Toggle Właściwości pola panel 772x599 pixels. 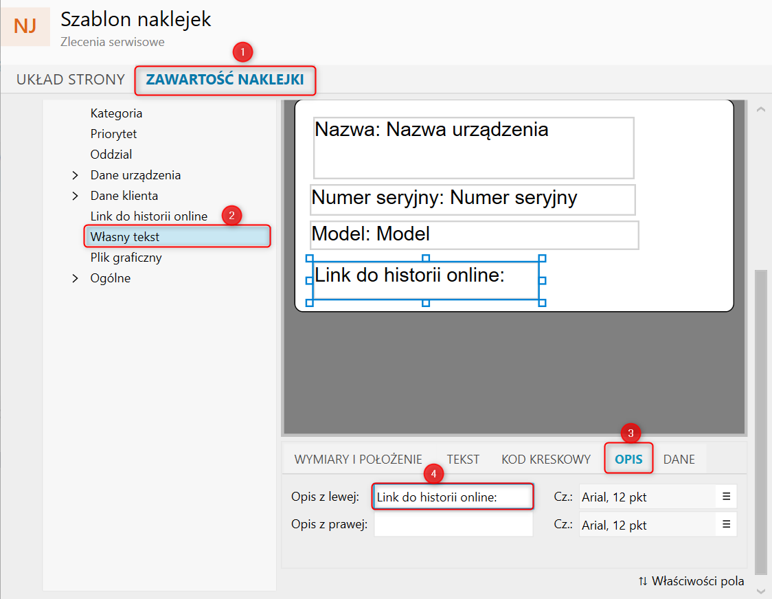691,581
